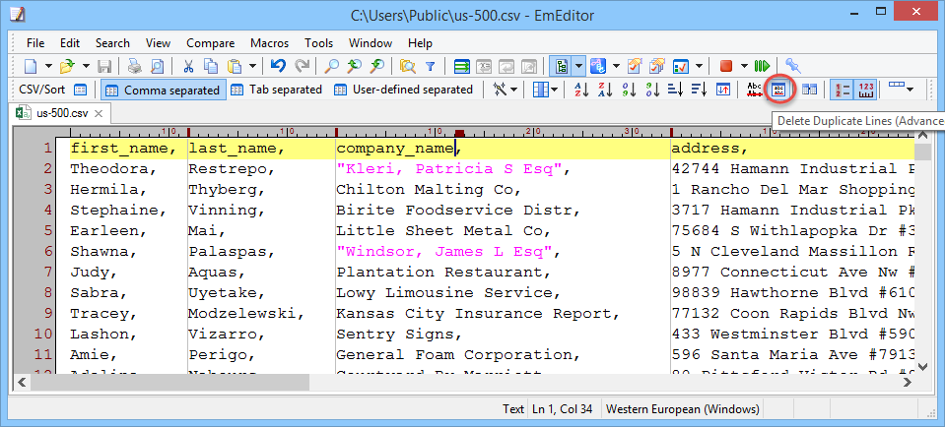This screenshot has height=427, width=945.
Task: Click the Open folder icon
Action: pyautogui.click(x=67, y=66)
